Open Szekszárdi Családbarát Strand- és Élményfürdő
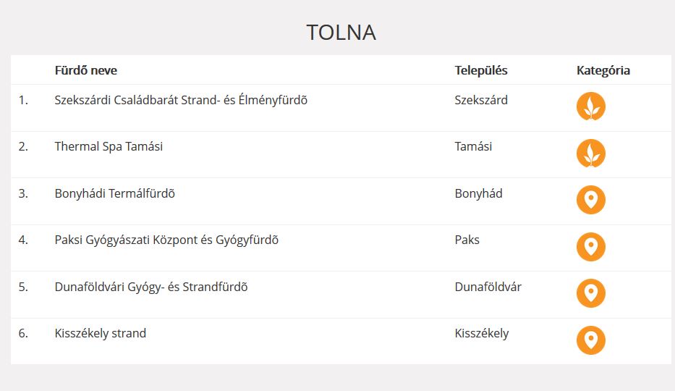The height and width of the screenshot is (391, 675). tap(181, 100)
